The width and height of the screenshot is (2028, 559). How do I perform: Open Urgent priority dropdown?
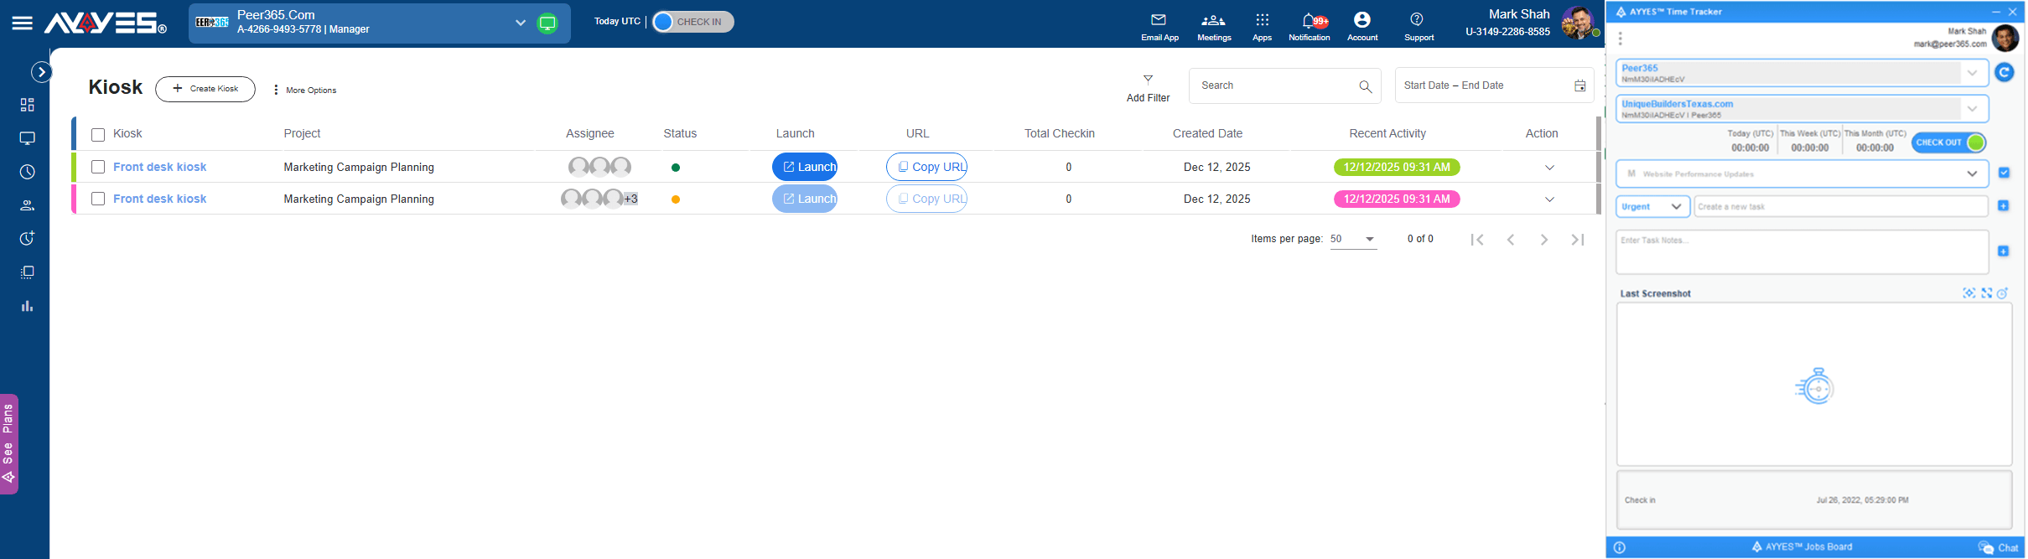[1652, 206]
